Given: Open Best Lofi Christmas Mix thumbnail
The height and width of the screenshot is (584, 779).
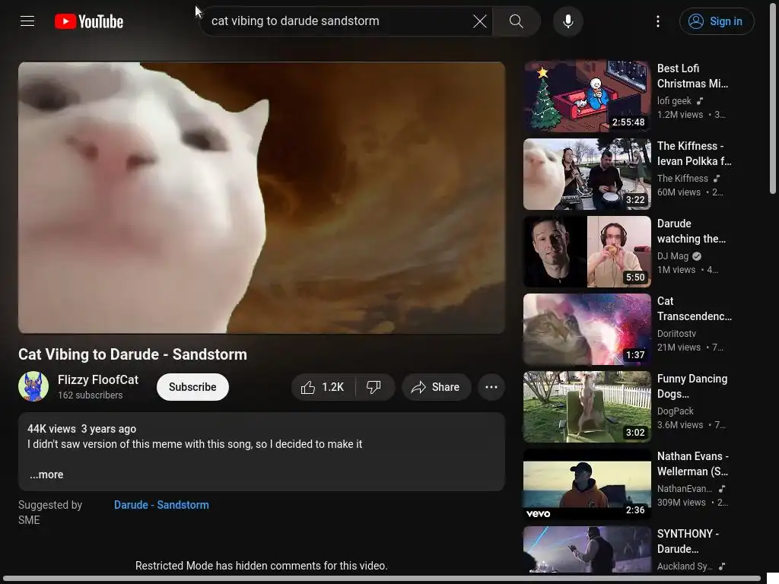Looking at the screenshot, I should click(587, 96).
